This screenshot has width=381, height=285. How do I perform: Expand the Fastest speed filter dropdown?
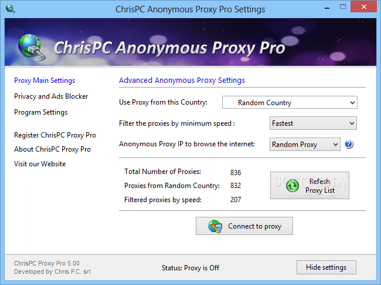[x=313, y=123]
